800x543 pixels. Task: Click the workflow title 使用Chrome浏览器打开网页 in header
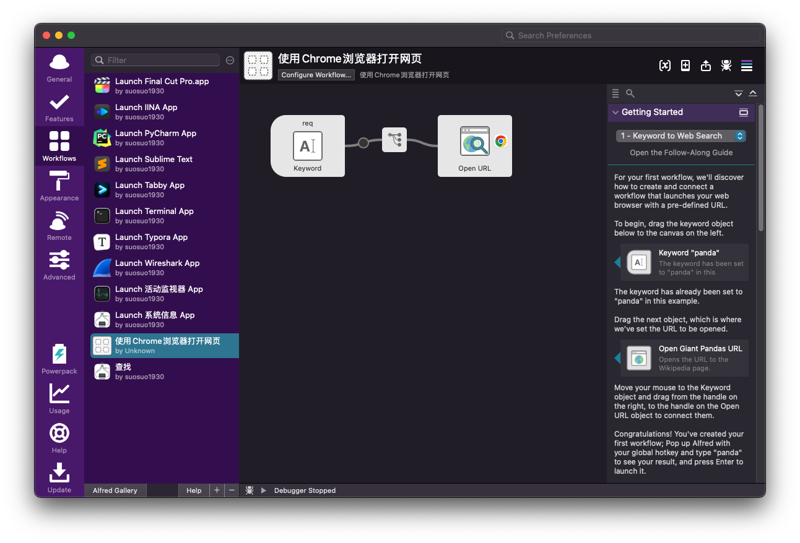click(350, 59)
